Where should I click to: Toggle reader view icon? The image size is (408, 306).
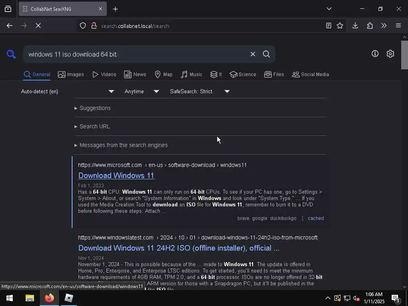329,25
